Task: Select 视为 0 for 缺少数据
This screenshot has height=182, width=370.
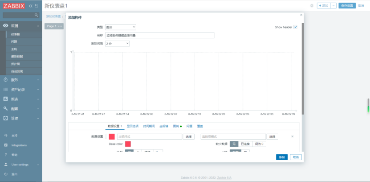Action: (x=259, y=144)
